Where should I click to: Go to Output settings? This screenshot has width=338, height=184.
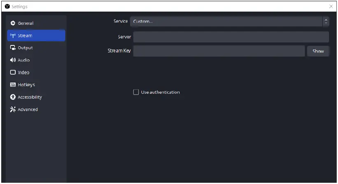pos(36,48)
